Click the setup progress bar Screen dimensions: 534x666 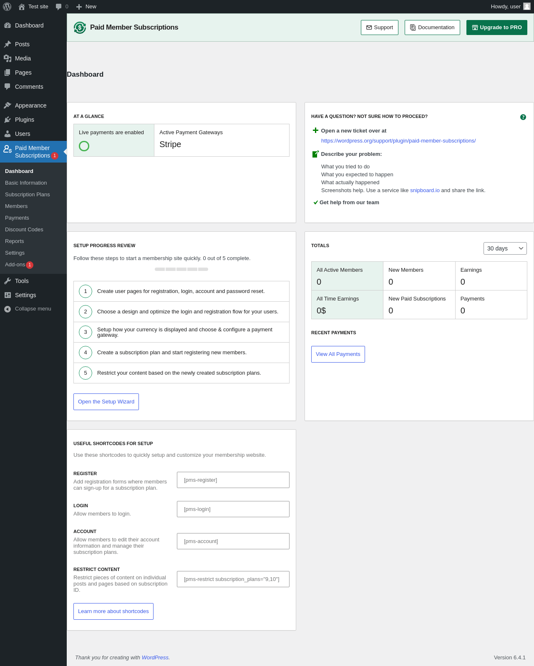coord(181,269)
